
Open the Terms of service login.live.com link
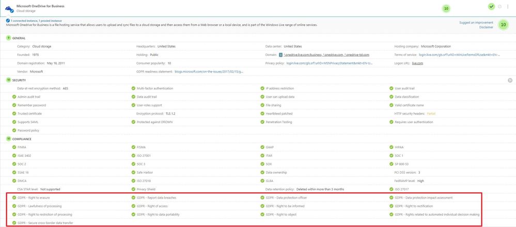point(460,55)
